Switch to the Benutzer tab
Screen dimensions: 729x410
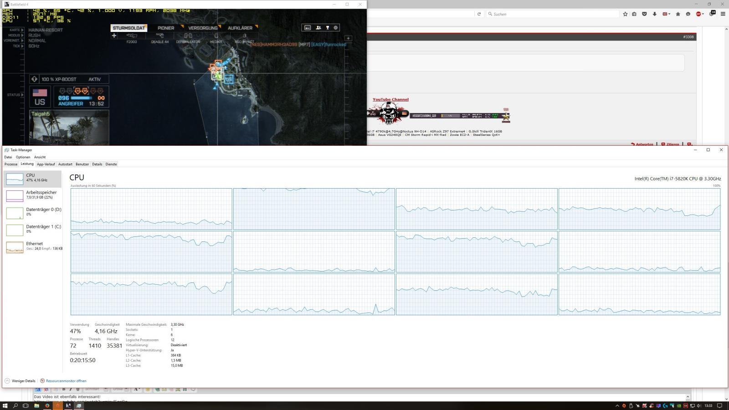82,164
